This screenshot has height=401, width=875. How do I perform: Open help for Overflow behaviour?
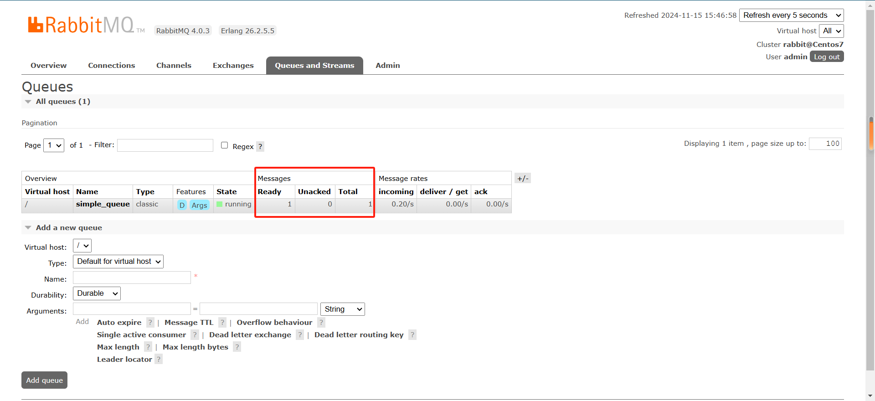click(321, 323)
